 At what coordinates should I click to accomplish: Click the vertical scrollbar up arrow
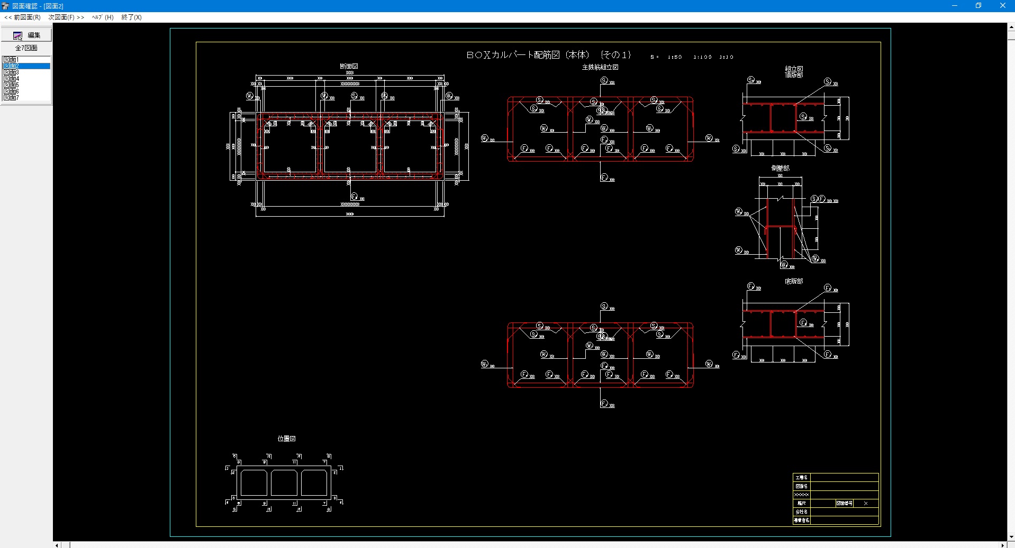coord(1011,26)
